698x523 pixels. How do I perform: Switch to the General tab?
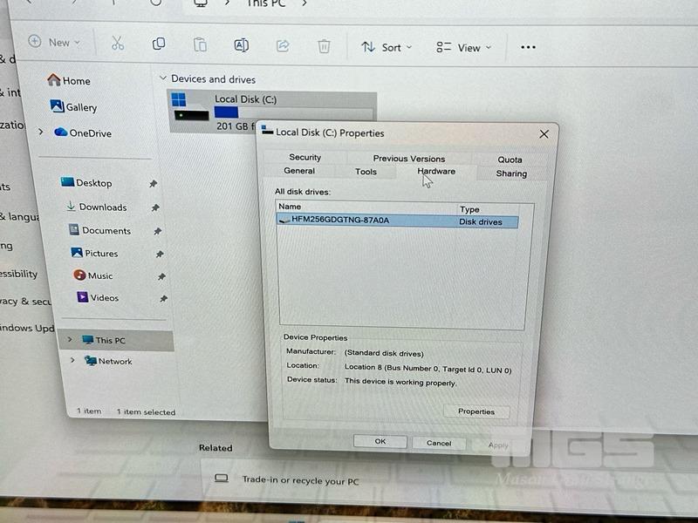tap(299, 171)
